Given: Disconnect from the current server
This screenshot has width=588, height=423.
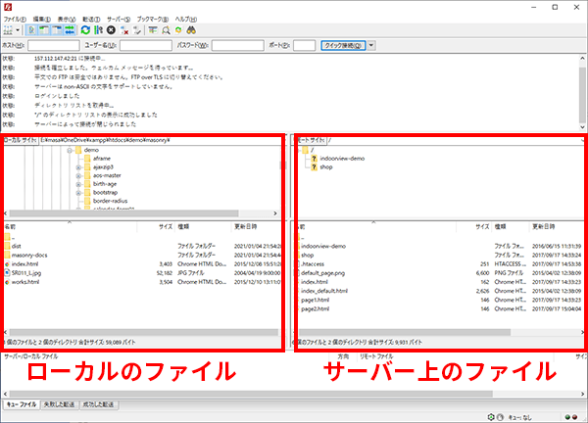Looking at the screenshot, I should coord(124,30).
